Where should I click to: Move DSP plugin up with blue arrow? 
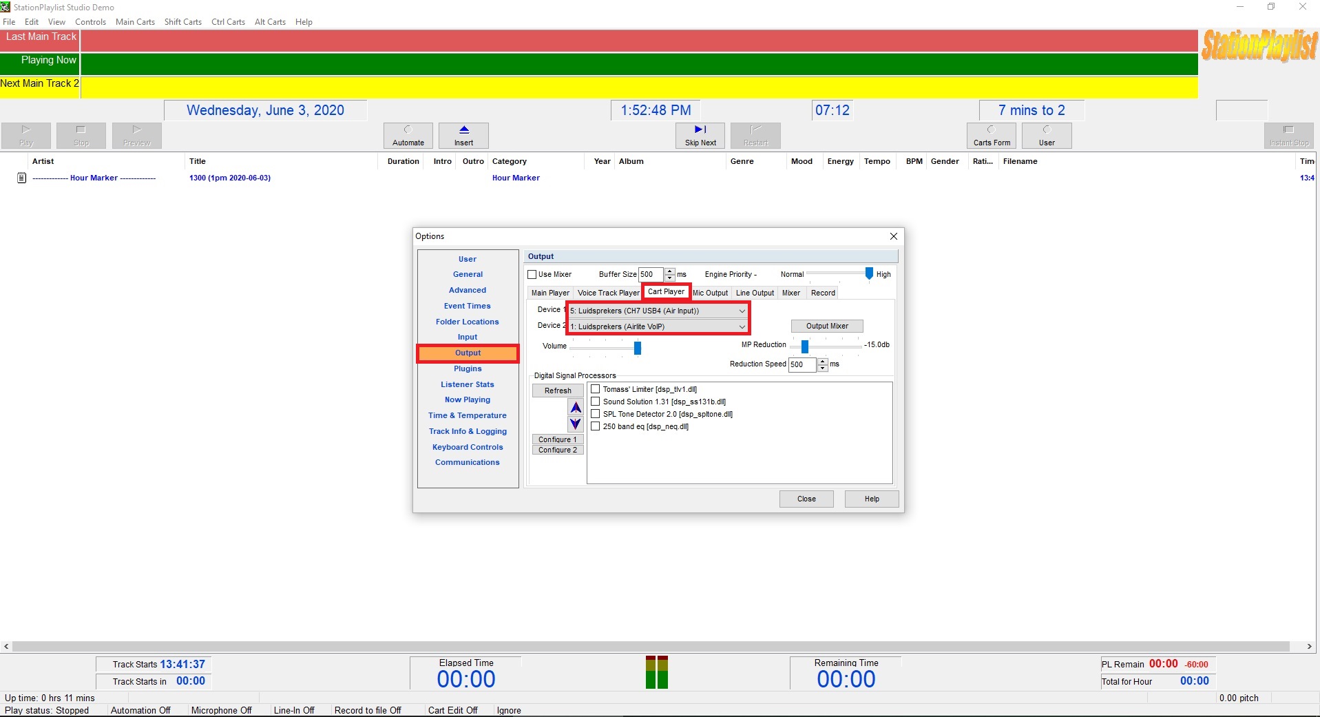576,408
